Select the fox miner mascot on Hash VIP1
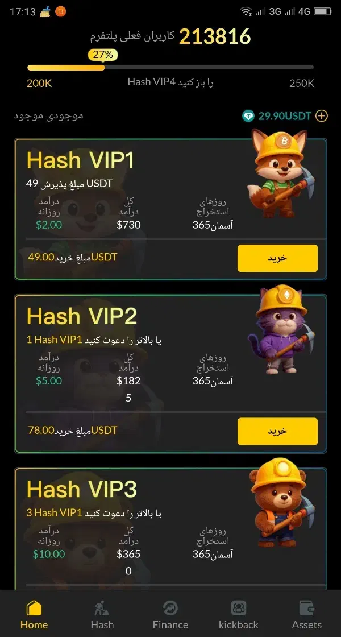Screen dimensions: 341x637 pos(281,173)
